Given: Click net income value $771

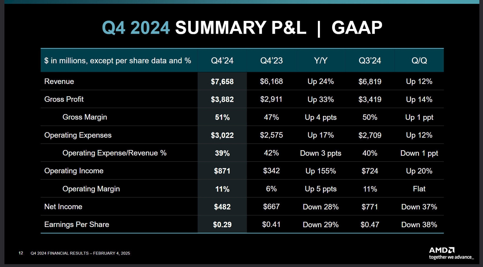Looking at the screenshot, I should coord(370,207).
